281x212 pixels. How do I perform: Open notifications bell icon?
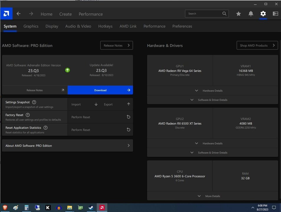pos(251,14)
